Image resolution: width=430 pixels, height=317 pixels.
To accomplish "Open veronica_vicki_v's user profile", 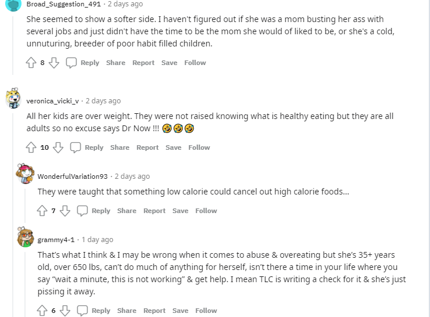I will [53, 101].
